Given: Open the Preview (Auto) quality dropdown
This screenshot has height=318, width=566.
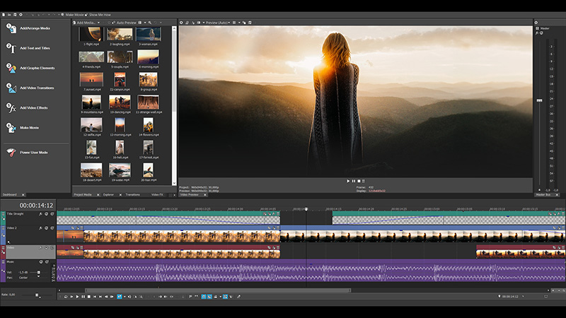Looking at the screenshot, I should click(x=217, y=23).
